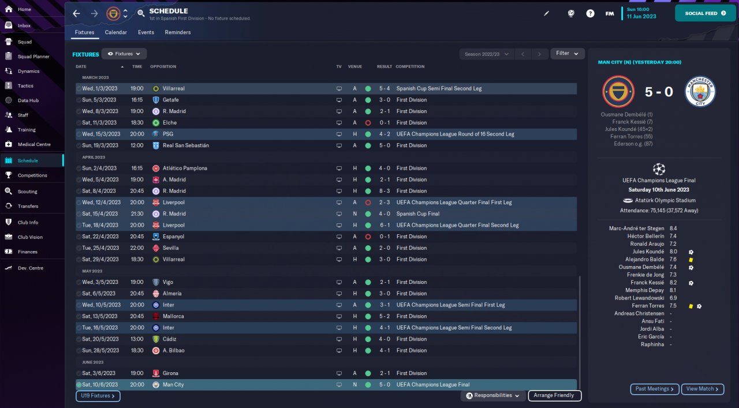Open the Filter dropdown
This screenshot has width=739, height=408.
click(x=567, y=54)
